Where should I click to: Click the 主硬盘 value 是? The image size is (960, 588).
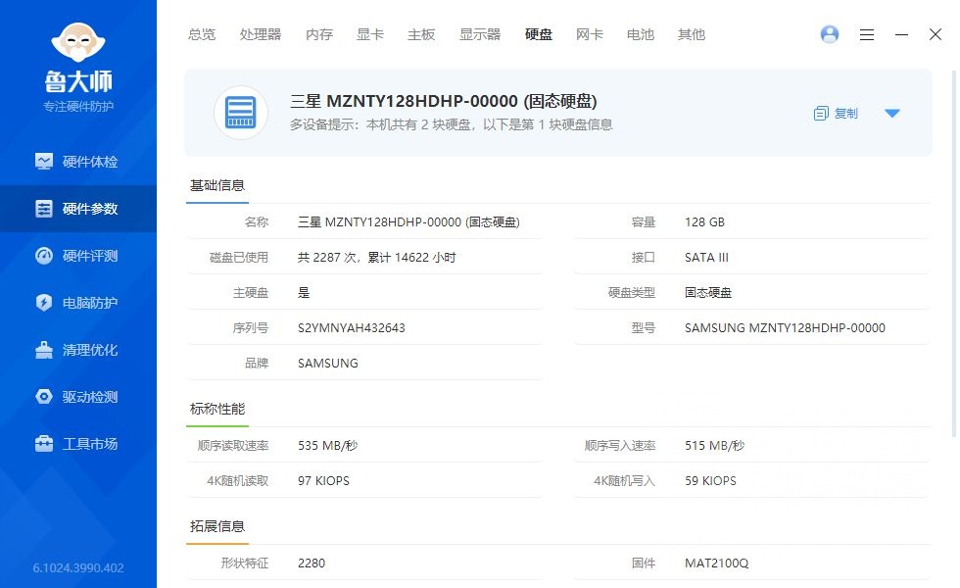(304, 293)
